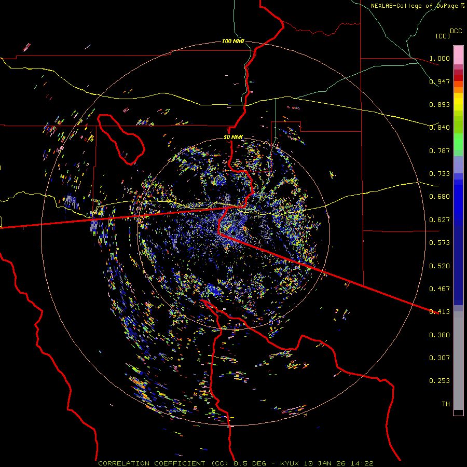
Task: Pick the lavender segment of the color bar
Action: (458, 164)
